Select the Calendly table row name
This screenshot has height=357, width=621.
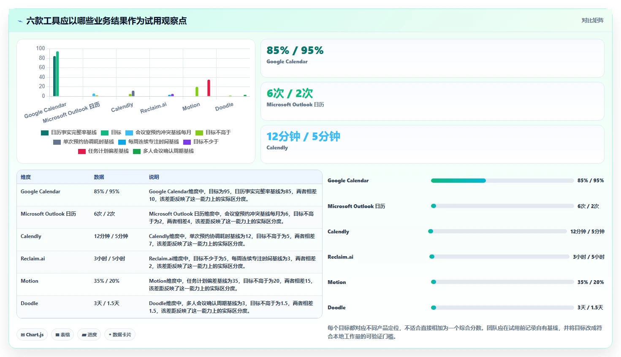(x=31, y=236)
